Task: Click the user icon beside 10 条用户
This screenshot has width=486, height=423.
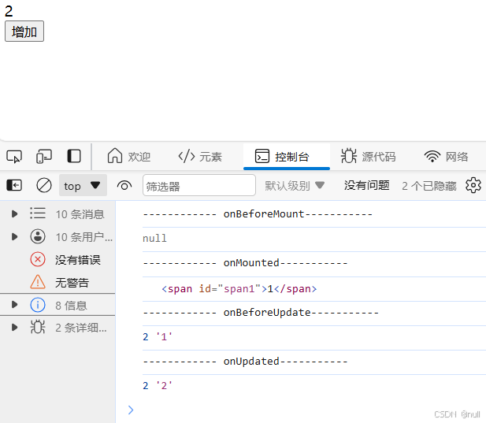Action: point(38,236)
